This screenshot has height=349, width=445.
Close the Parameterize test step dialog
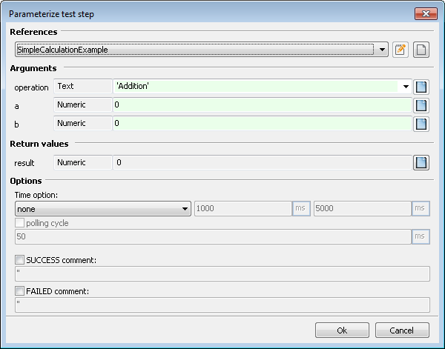(426, 13)
